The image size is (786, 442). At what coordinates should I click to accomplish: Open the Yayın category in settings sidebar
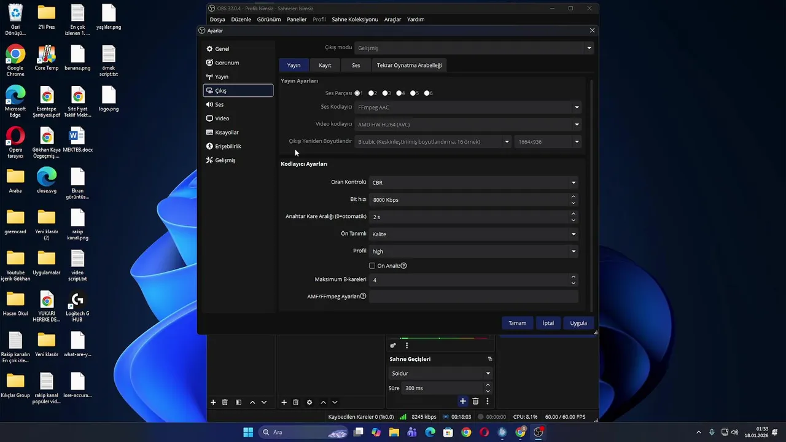238,77
